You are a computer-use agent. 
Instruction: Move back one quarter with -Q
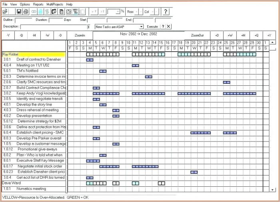[x=21, y=35]
